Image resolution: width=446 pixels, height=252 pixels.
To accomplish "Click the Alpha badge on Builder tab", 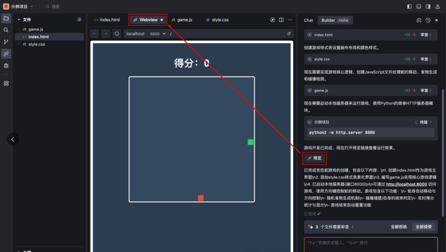I will [x=343, y=20].
